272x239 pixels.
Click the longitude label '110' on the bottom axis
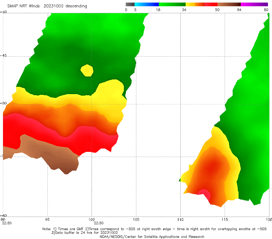tap(180, 220)
